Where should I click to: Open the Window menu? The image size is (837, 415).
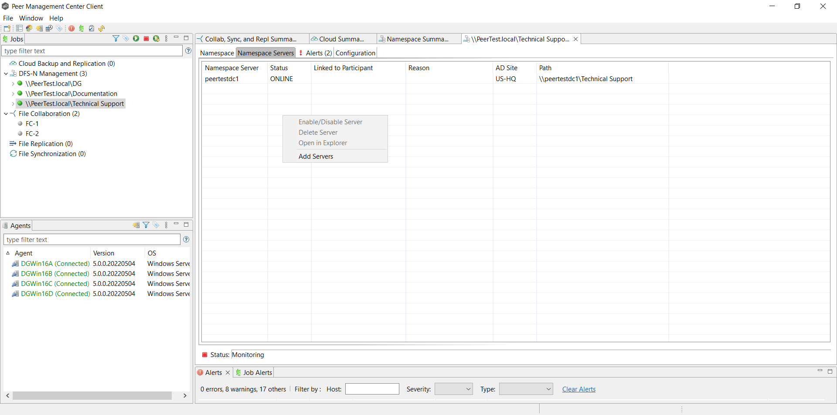click(x=31, y=18)
